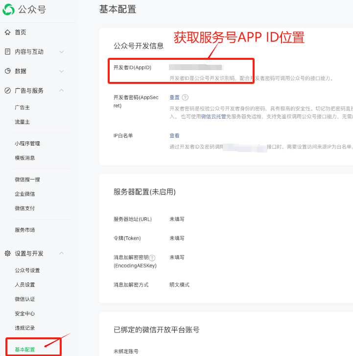This screenshot has width=353, height=356.
Task: Click the help icon next to 重置
Action: point(185,98)
